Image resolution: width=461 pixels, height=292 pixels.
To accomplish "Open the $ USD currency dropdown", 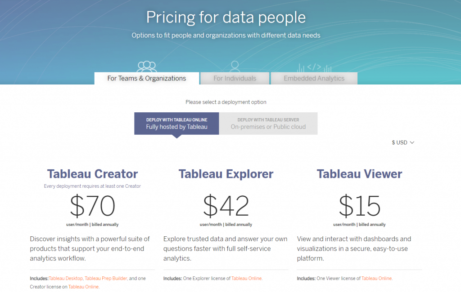I will coord(400,142).
